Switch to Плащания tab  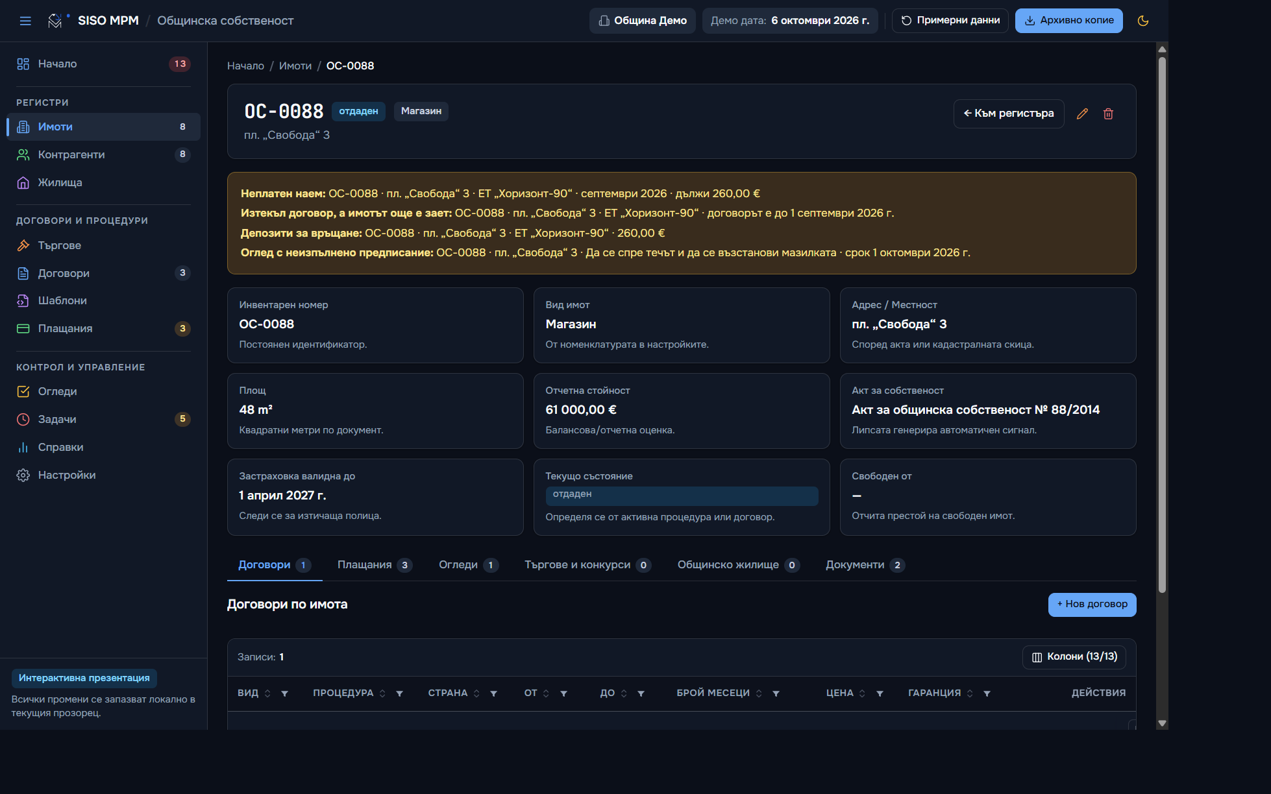pyautogui.click(x=375, y=565)
